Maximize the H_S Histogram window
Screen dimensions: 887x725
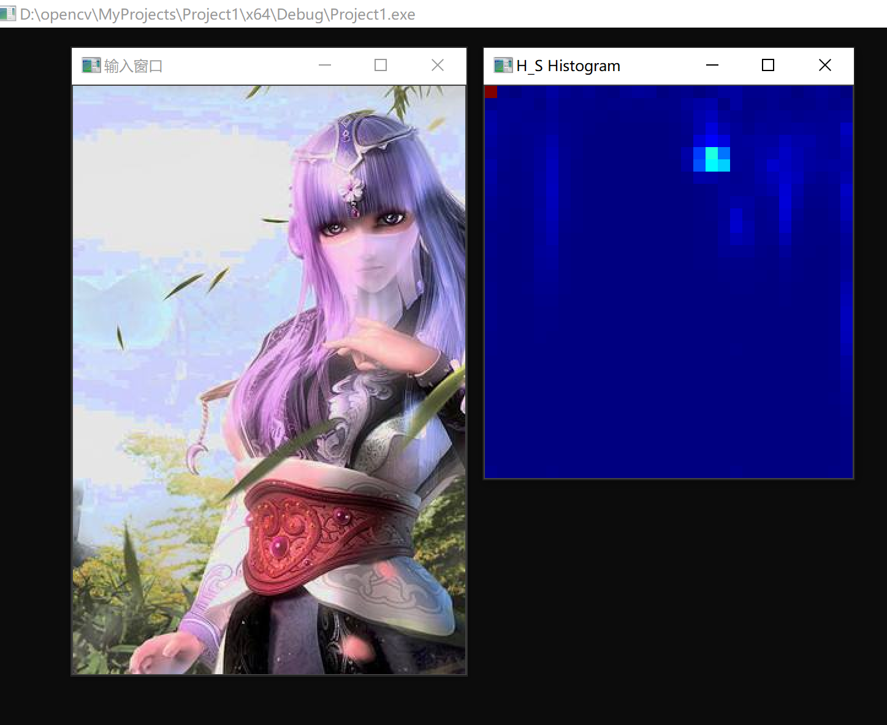tap(768, 65)
